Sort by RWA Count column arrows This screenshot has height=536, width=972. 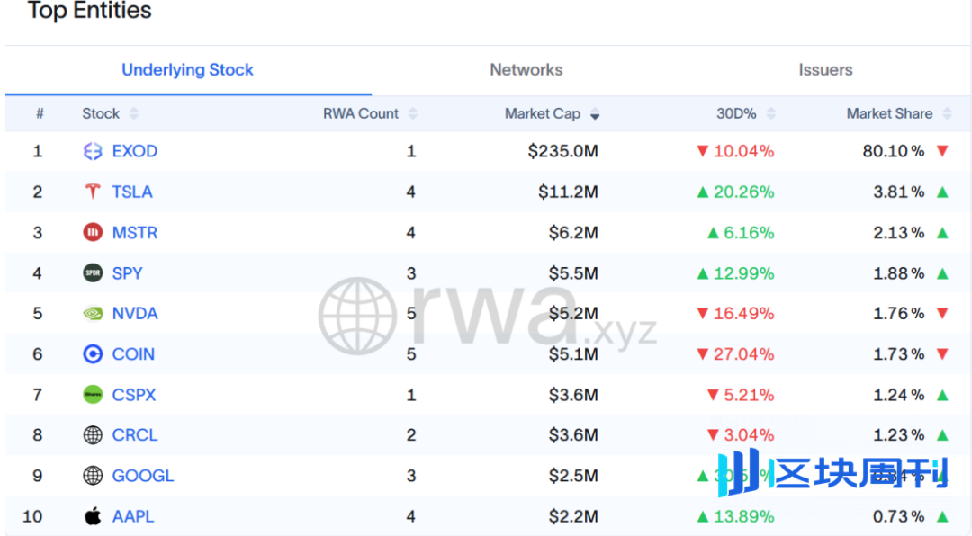[413, 114]
